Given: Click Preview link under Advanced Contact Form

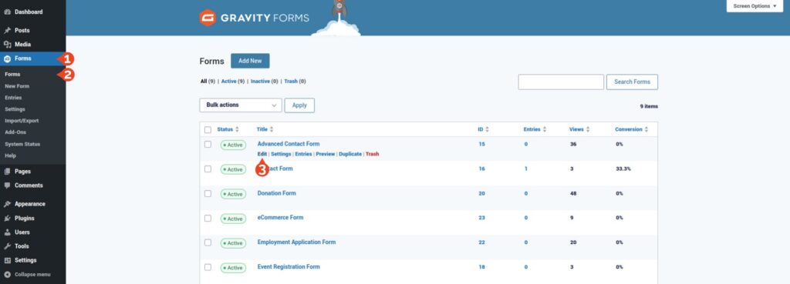Looking at the screenshot, I should click(x=326, y=154).
